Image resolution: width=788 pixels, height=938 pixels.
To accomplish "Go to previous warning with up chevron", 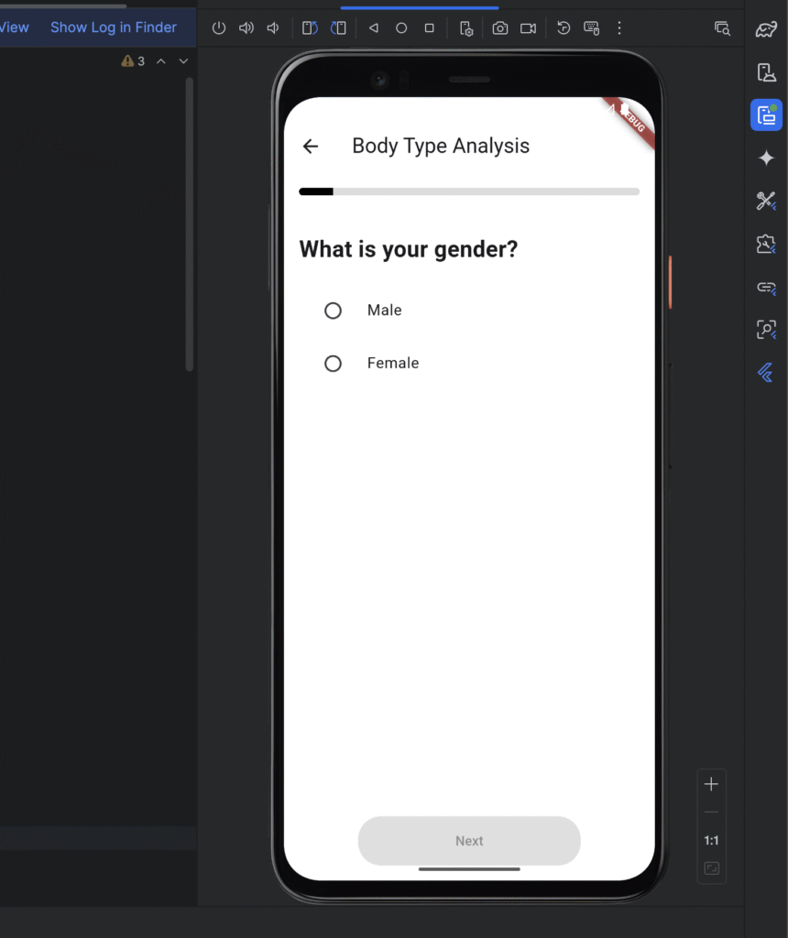I will (x=161, y=61).
